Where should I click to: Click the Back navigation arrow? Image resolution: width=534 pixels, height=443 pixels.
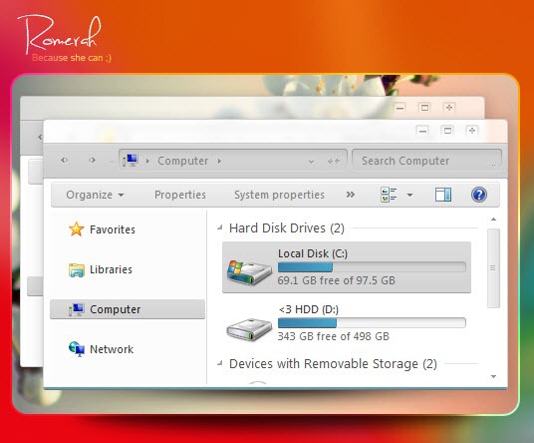64,160
